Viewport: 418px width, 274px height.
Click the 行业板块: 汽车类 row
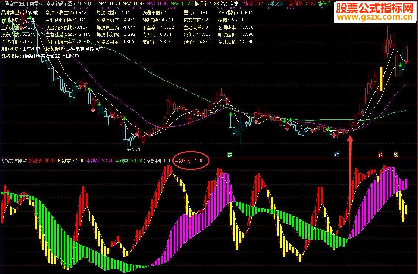coord(18,20)
